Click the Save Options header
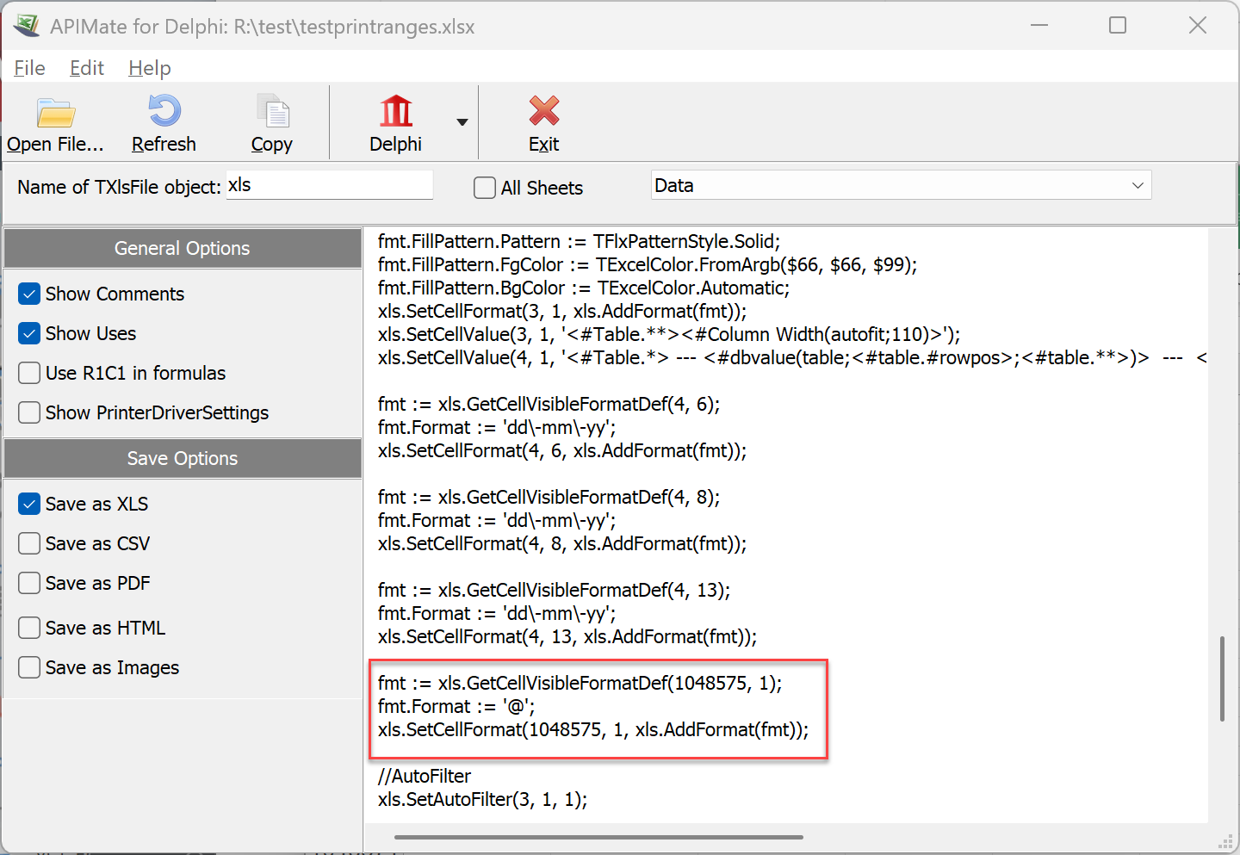 click(x=182, y=458)
